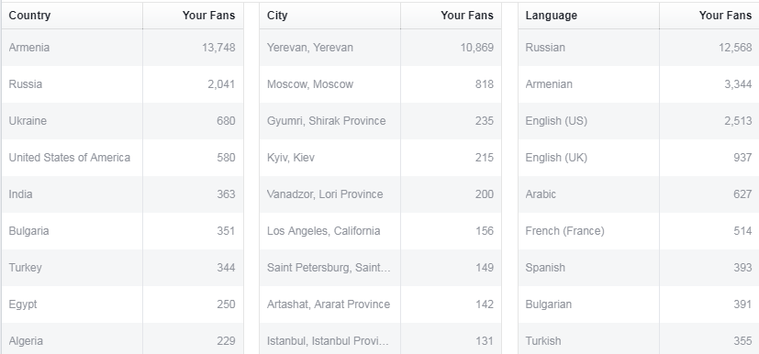Select the Kyiv, Kiev city row
Image resolution: width=759 pixels, height=354 pixels.
coord(381,158)
